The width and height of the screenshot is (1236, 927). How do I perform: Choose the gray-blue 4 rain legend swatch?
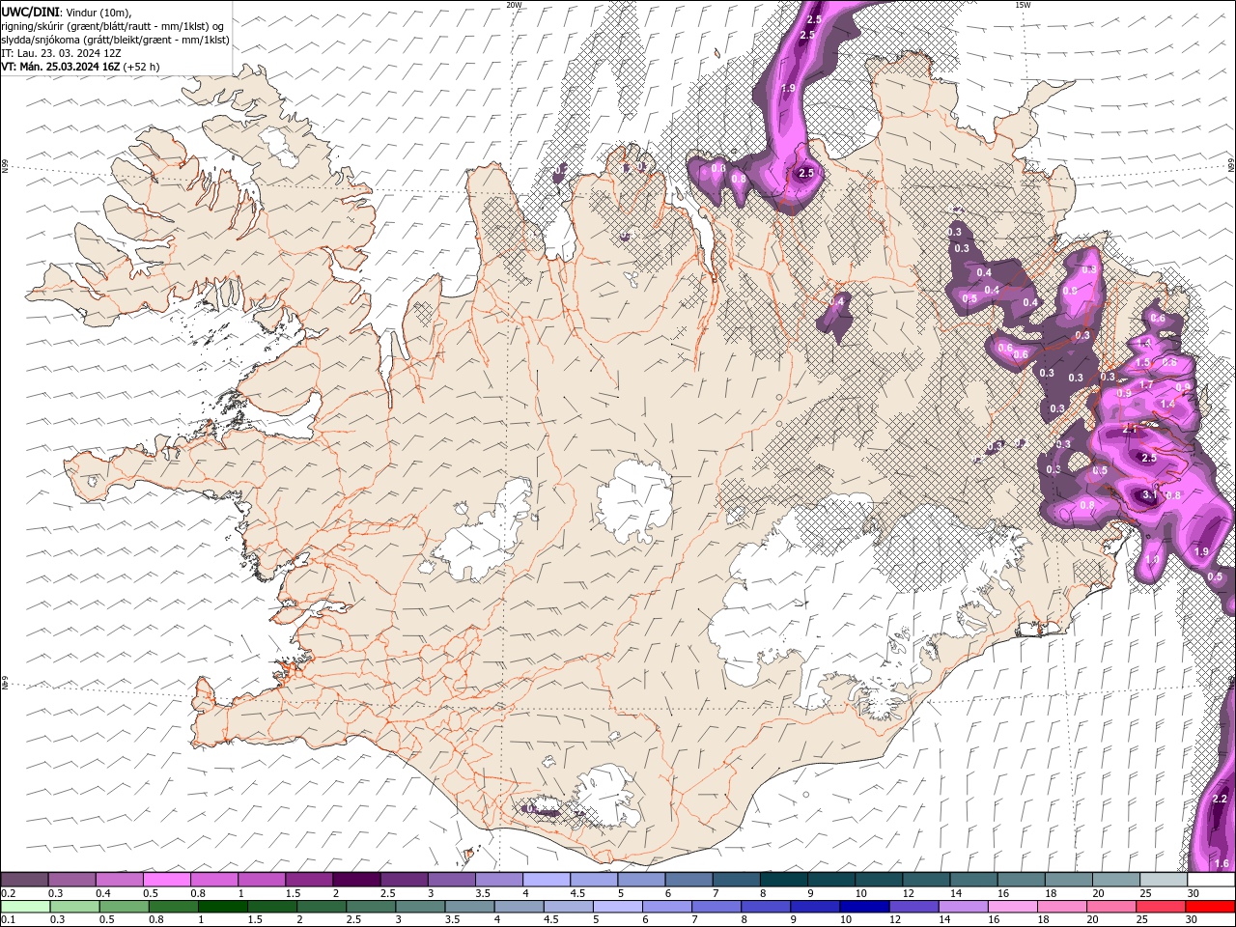point(519,906)
